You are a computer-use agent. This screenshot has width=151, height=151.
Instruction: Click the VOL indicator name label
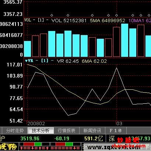pos(28,20)
